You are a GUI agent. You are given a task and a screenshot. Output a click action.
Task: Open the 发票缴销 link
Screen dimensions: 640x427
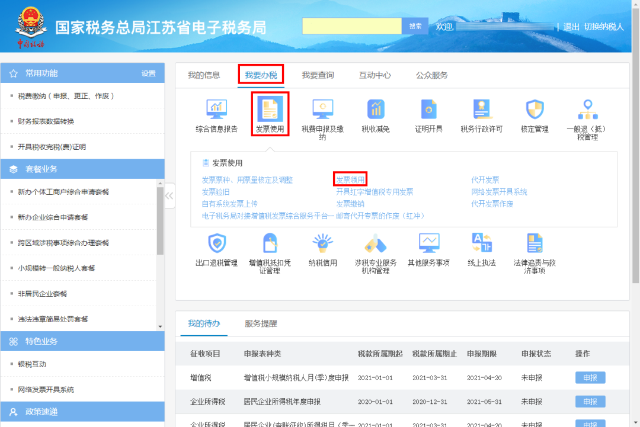coord(350,204)
